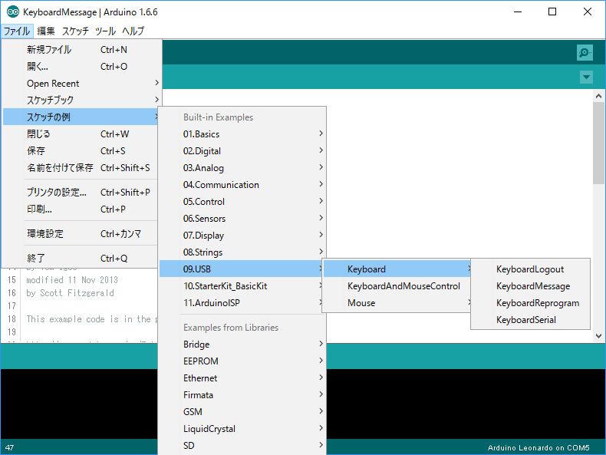This screenshot has height=455, width=606.
Task: Open the ツール menu
Action: [105, 31]
